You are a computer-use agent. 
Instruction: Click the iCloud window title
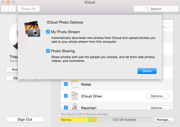(90, 2)
